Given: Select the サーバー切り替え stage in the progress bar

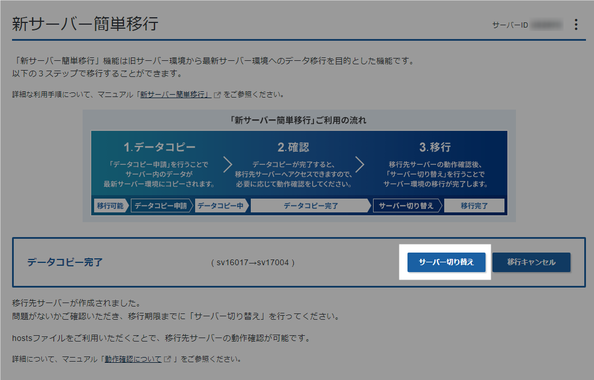Looking at the screenshot, I should pos(407,205).
